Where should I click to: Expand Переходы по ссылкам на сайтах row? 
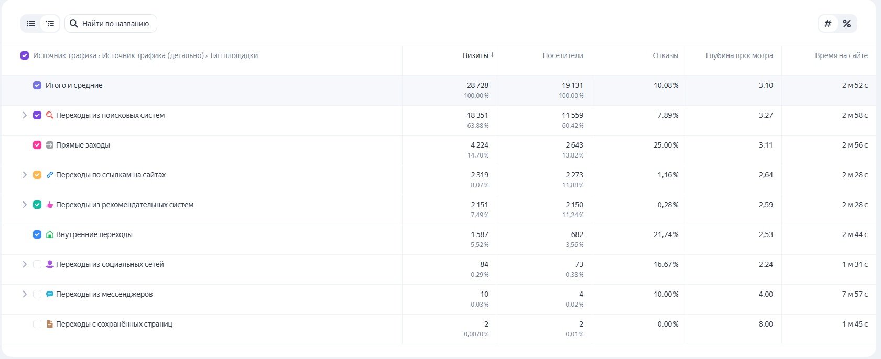pos(24,175)
